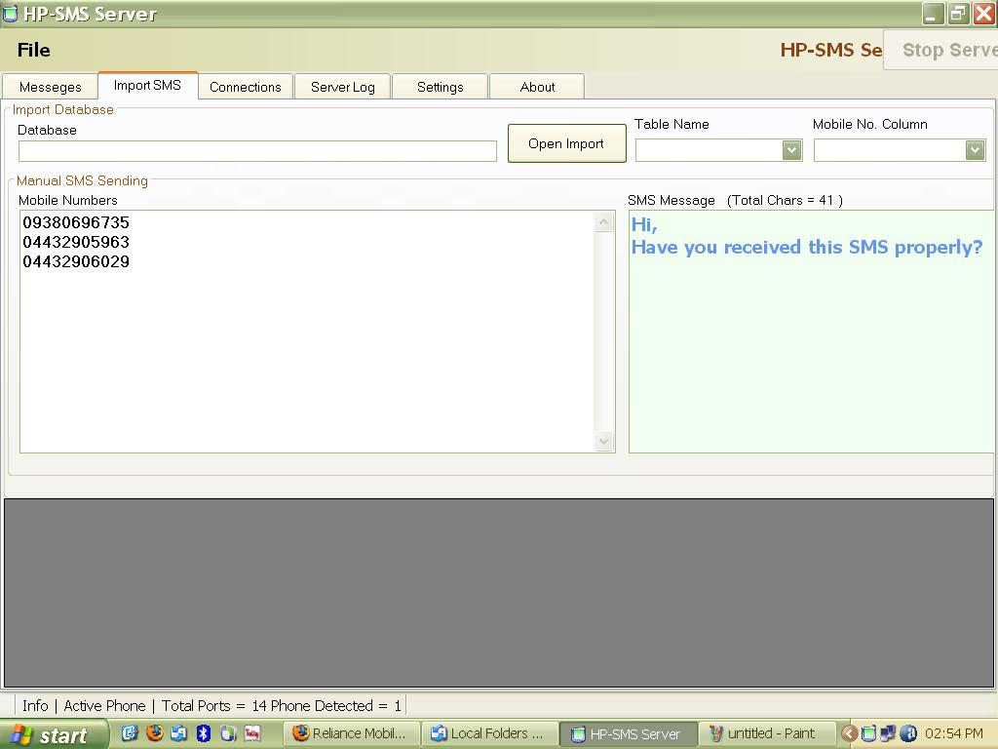The width and height of the screenshot is (998, 749).
Task: Switch to untitled - Paint in taskbar
Action: tap(770, 733)
